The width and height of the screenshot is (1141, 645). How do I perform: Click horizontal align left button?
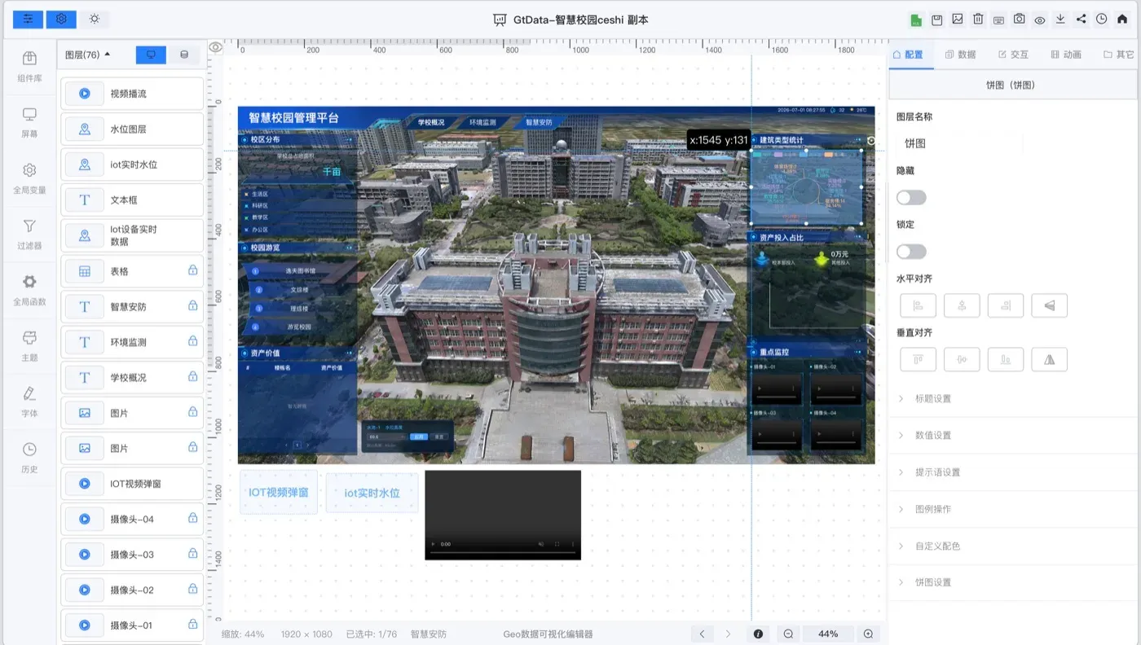click(x=918, y=305)
